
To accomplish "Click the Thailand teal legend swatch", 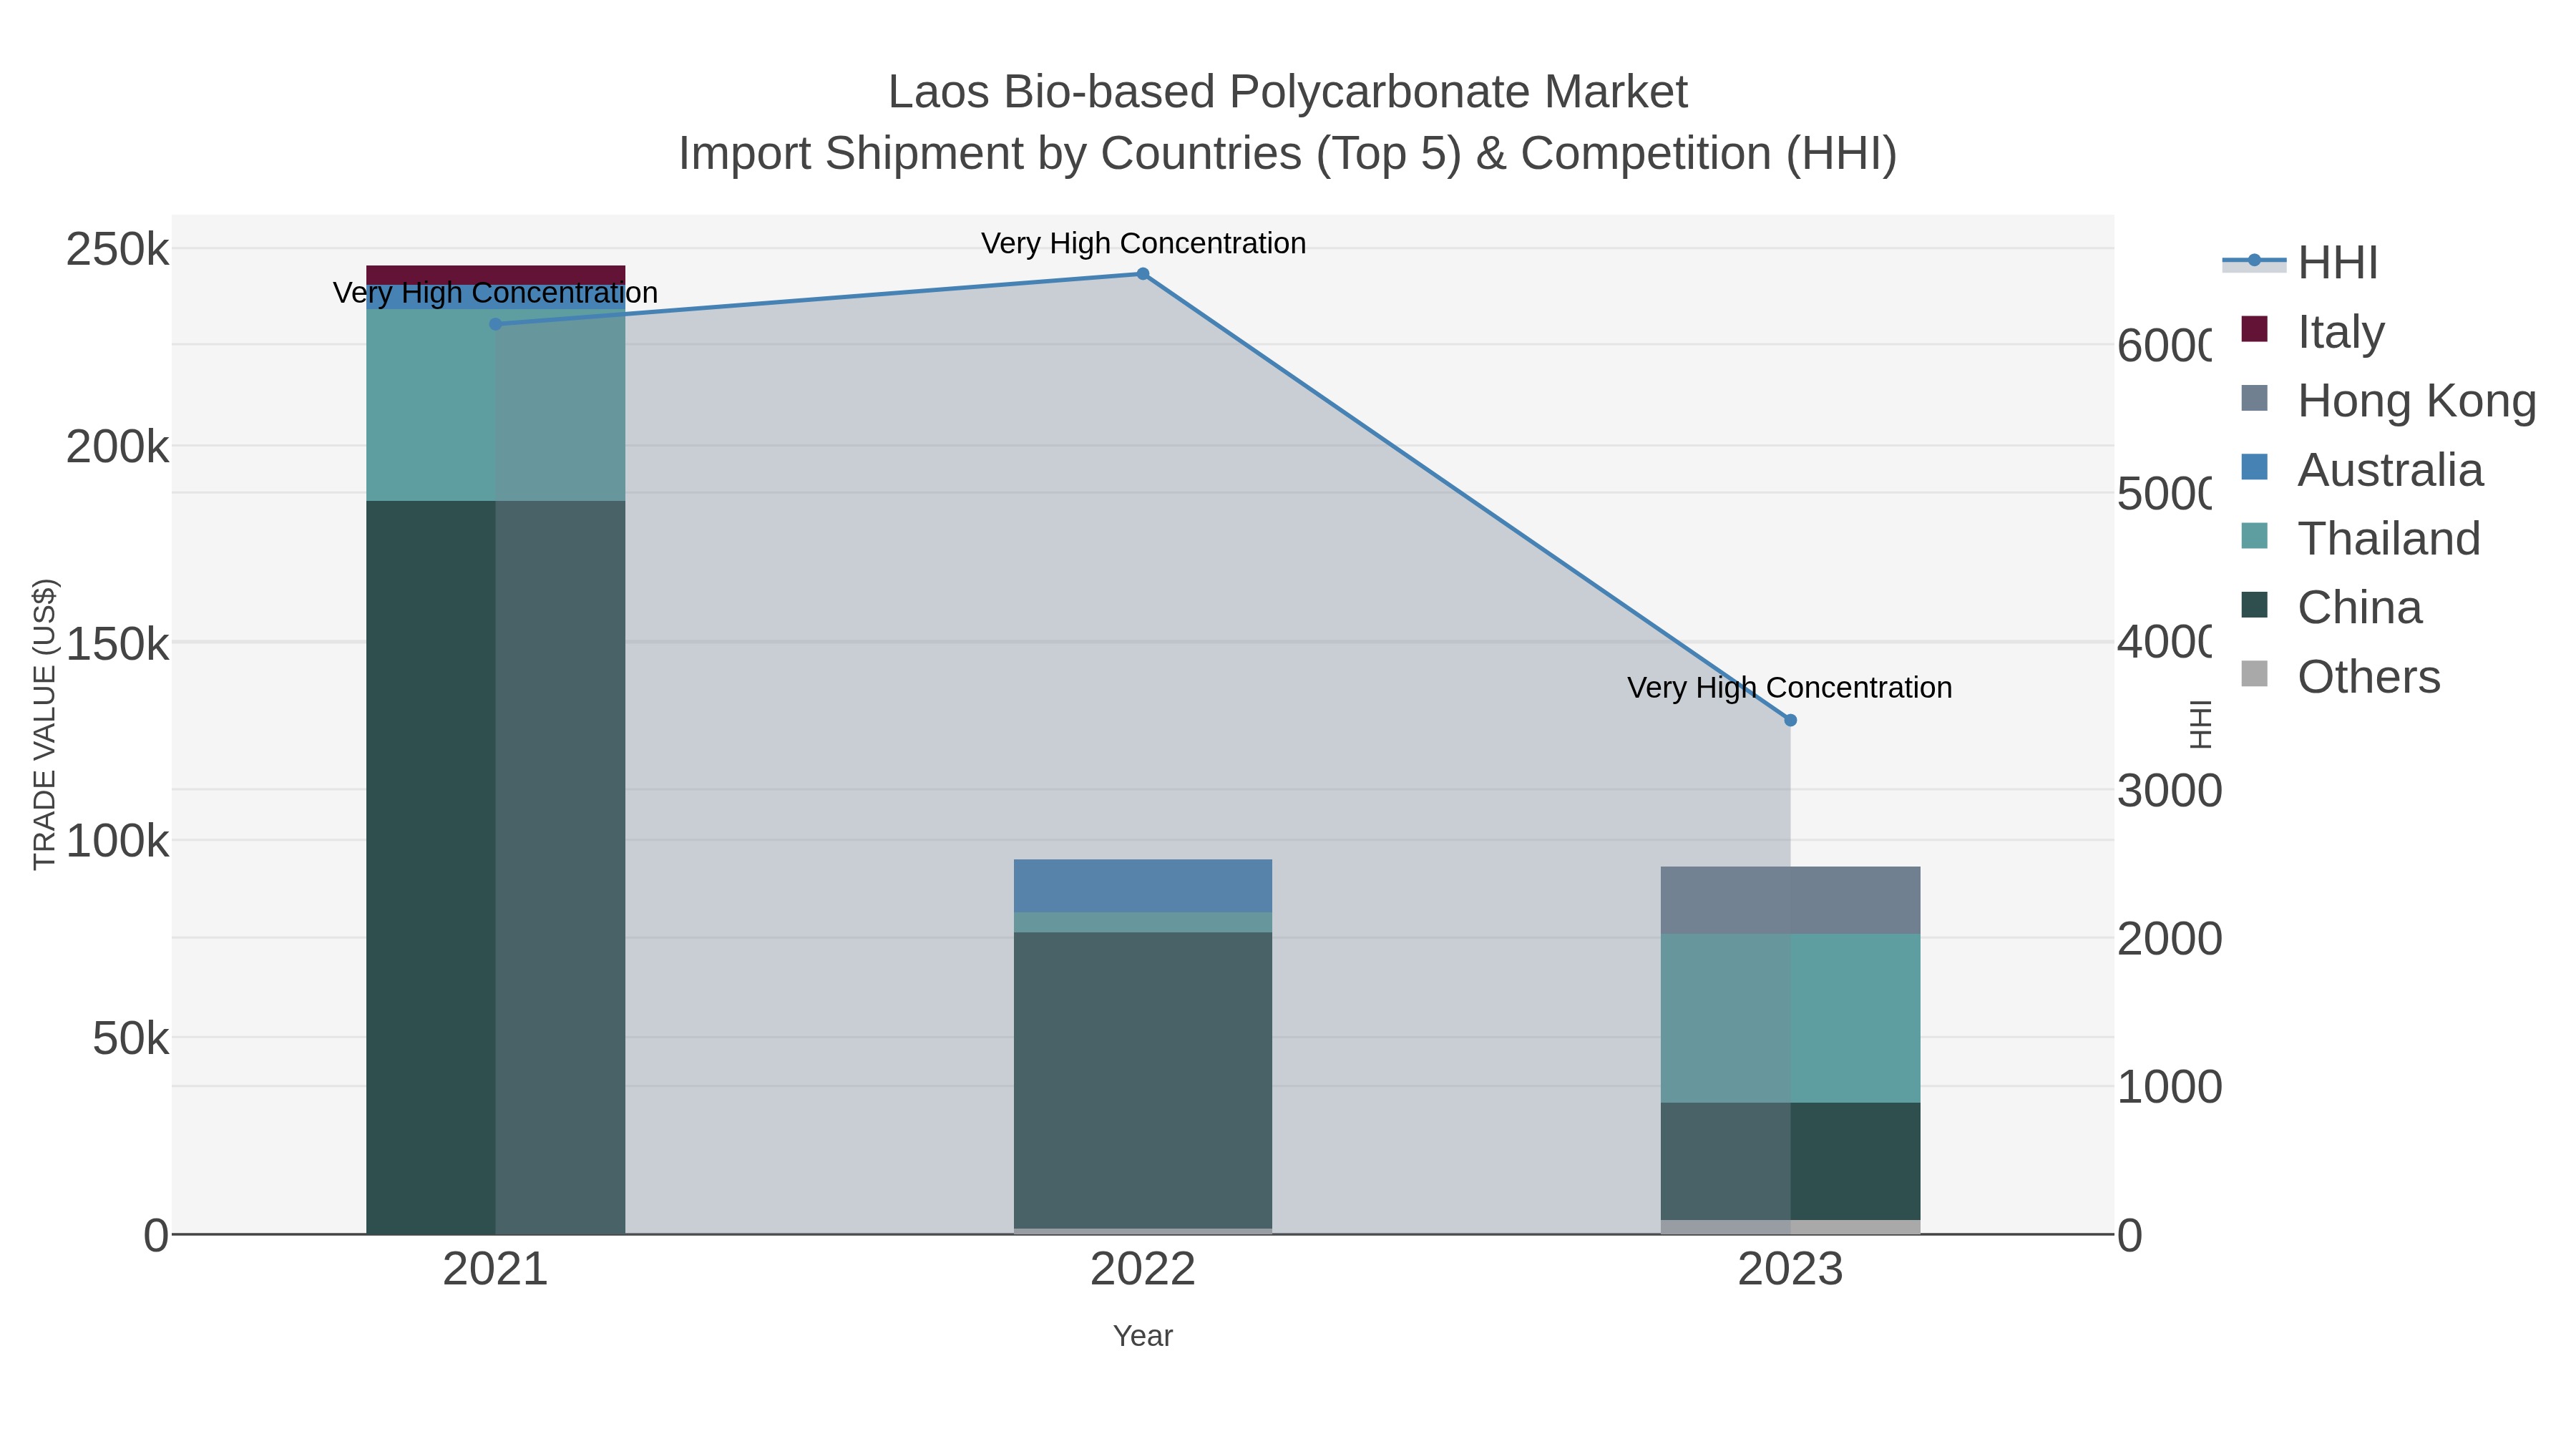I will (x=2255, y=536).
